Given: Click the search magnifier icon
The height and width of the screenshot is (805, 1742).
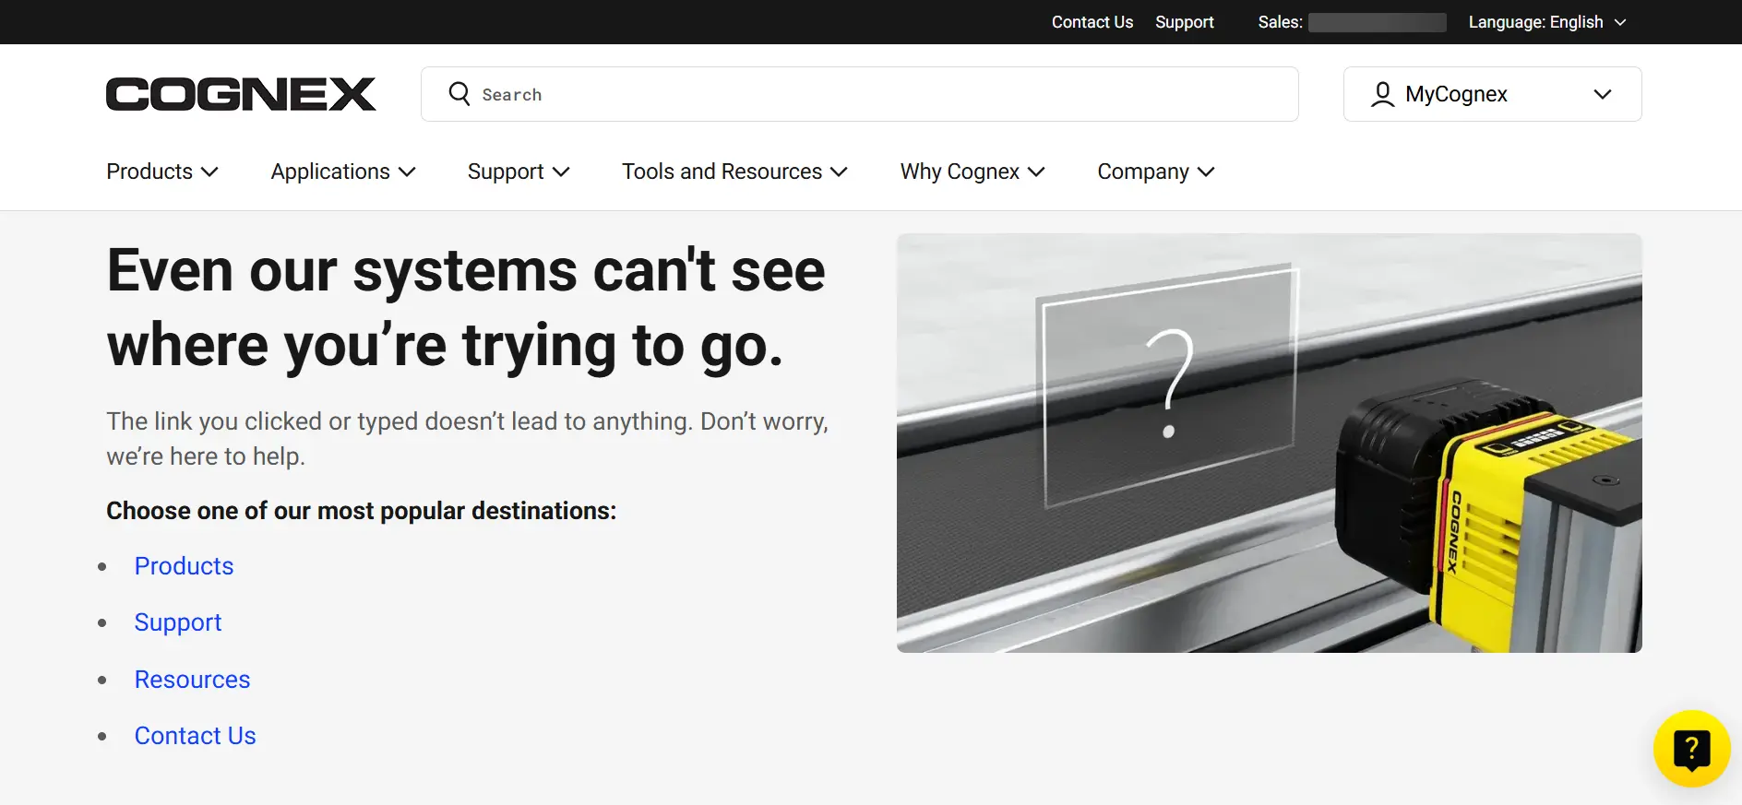Looking at the screenshot, I should pyautogui.click(x=459, y=93).
